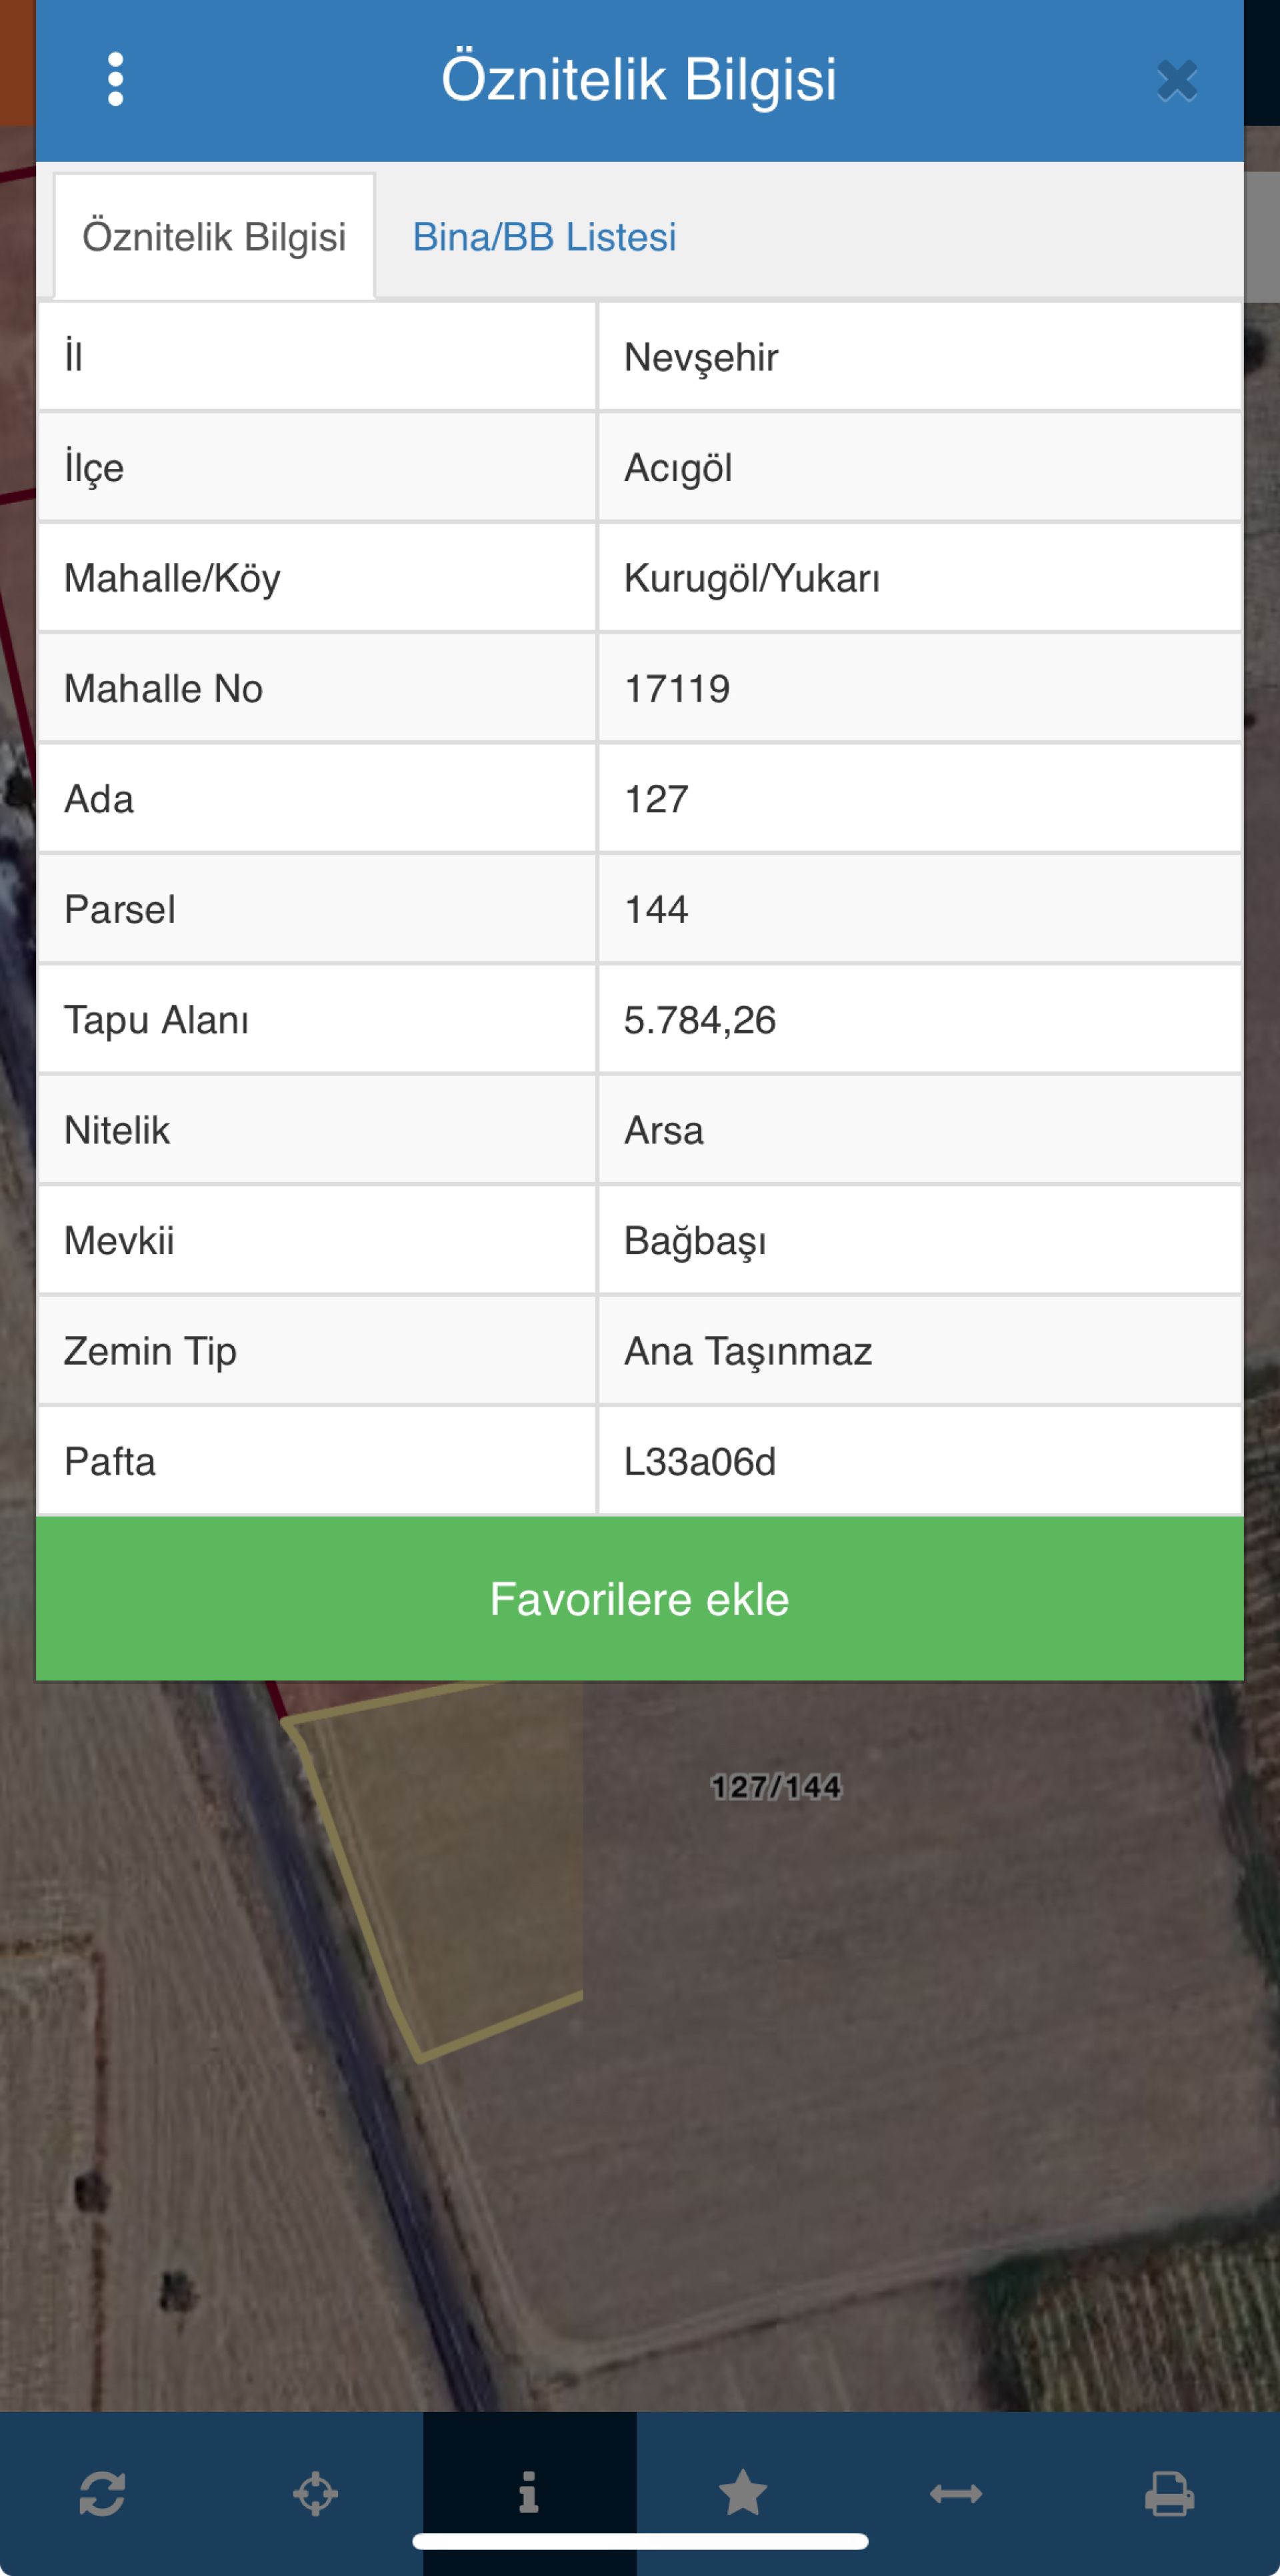Click the Acıgöl district value

click(x=679, y=468)
